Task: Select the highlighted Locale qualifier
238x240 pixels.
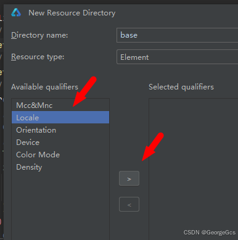Action: point(60,117)
